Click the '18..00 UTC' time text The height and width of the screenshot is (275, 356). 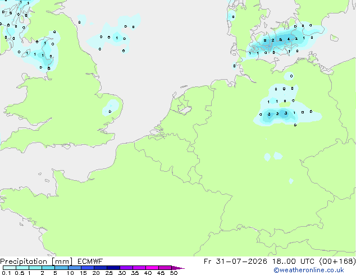[293, 262]
